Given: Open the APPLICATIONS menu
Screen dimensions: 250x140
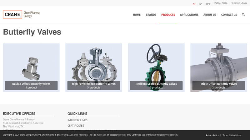Looking at the screenshot, I should pos(189,15).
